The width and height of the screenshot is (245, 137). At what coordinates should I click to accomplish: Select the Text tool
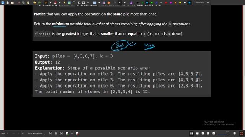[x=74, y=3]
